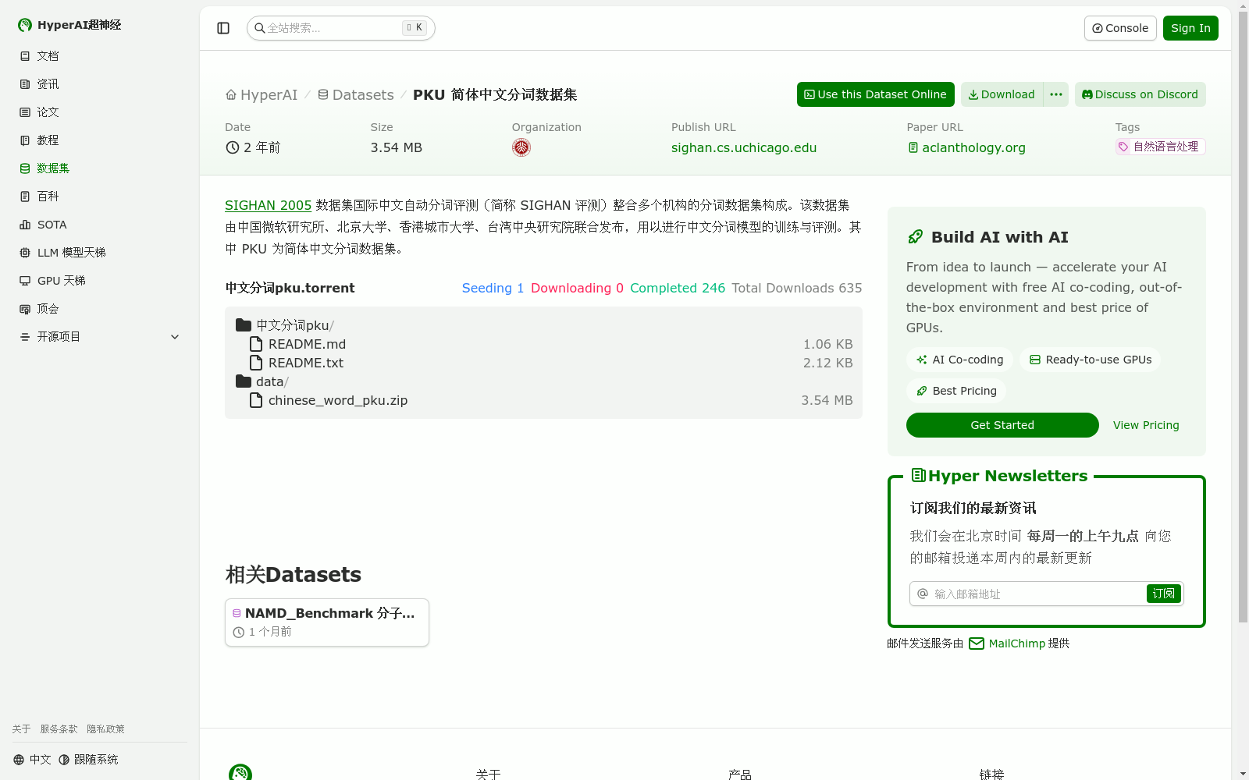Click Seeding 1 status
The image size is (1249, 780).
[x=493, y=288]
